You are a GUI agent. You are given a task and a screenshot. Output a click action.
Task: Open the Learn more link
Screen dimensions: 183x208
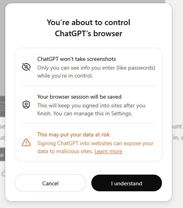tap(108, 151)
